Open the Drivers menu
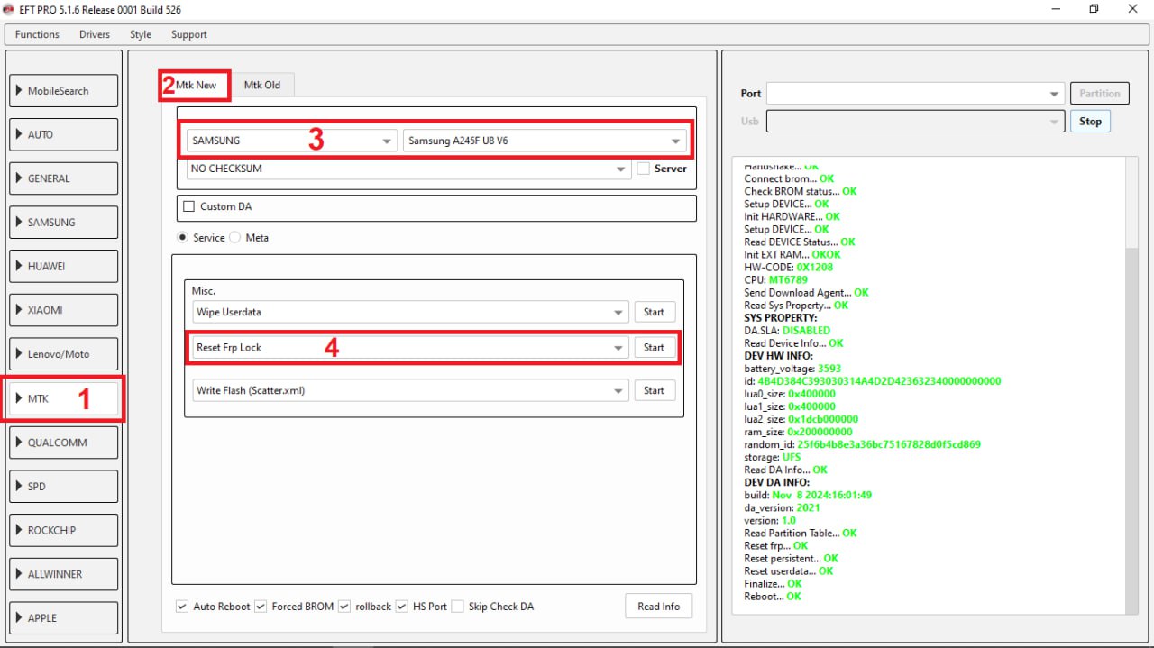This screenshot has height=648, width=1154. 95,34
